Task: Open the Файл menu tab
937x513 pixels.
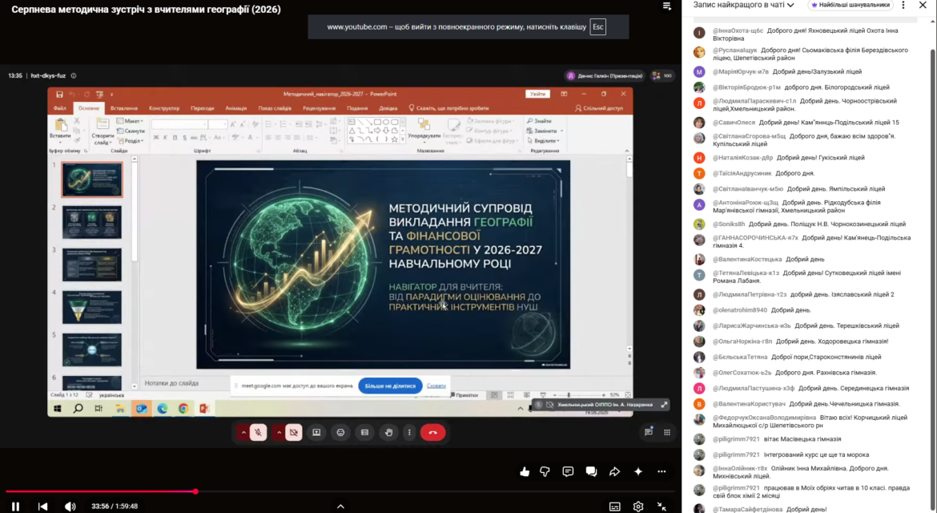Action: 60,108
